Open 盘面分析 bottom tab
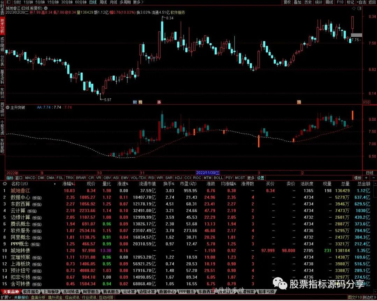 tap(38, 298)
